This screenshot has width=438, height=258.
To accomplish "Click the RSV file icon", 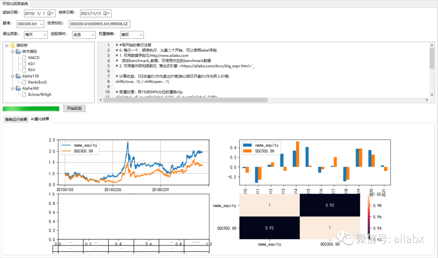I will 24,70.
